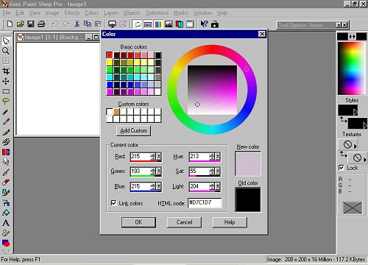
Task: Click the HTML code input field
Action: 205,203
